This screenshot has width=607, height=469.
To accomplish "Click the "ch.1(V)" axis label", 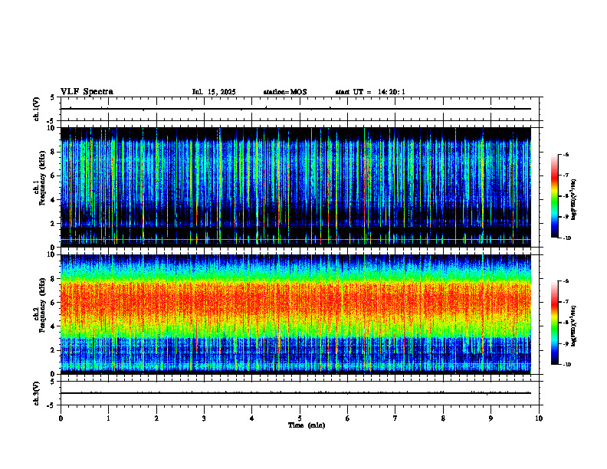I will [36, 109].
